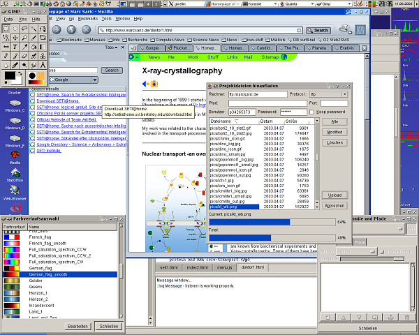Pick the rectangular selection tool in GIMP
The height and width of the screenshot is (335, 419).
coord(5,29)
